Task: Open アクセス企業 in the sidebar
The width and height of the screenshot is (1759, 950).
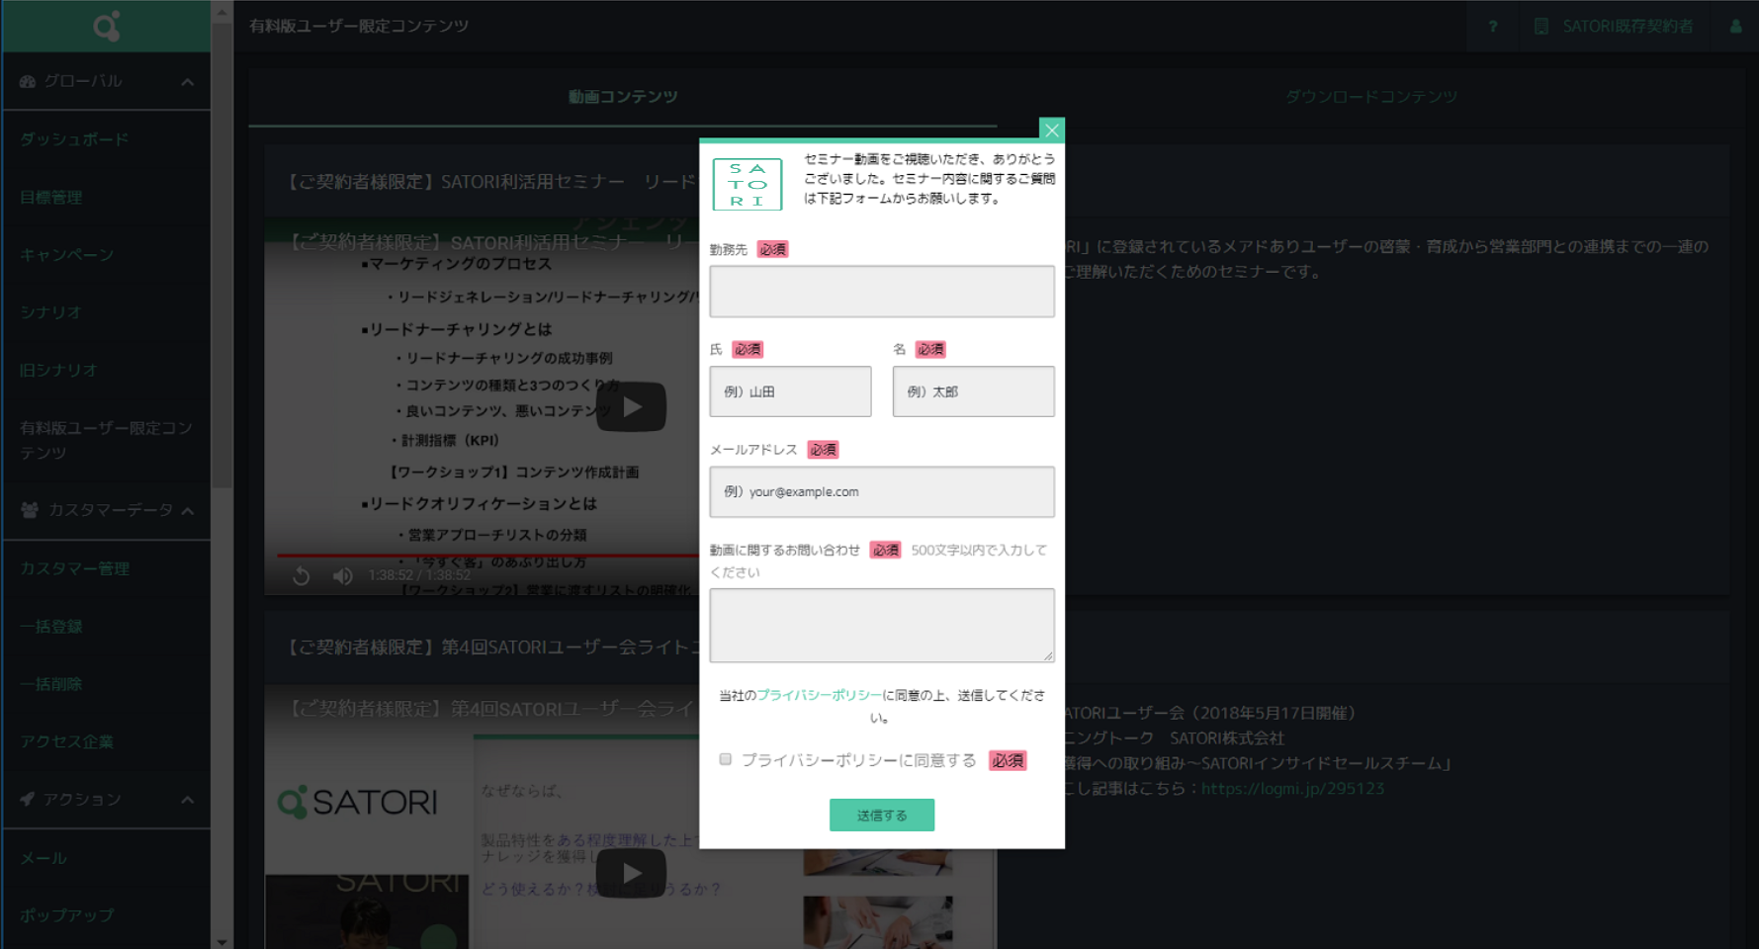Action: [x=66, y=741]
